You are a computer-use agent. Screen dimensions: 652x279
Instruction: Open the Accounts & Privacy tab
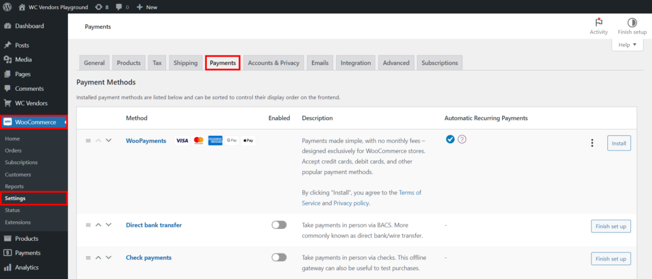(274, 63)
